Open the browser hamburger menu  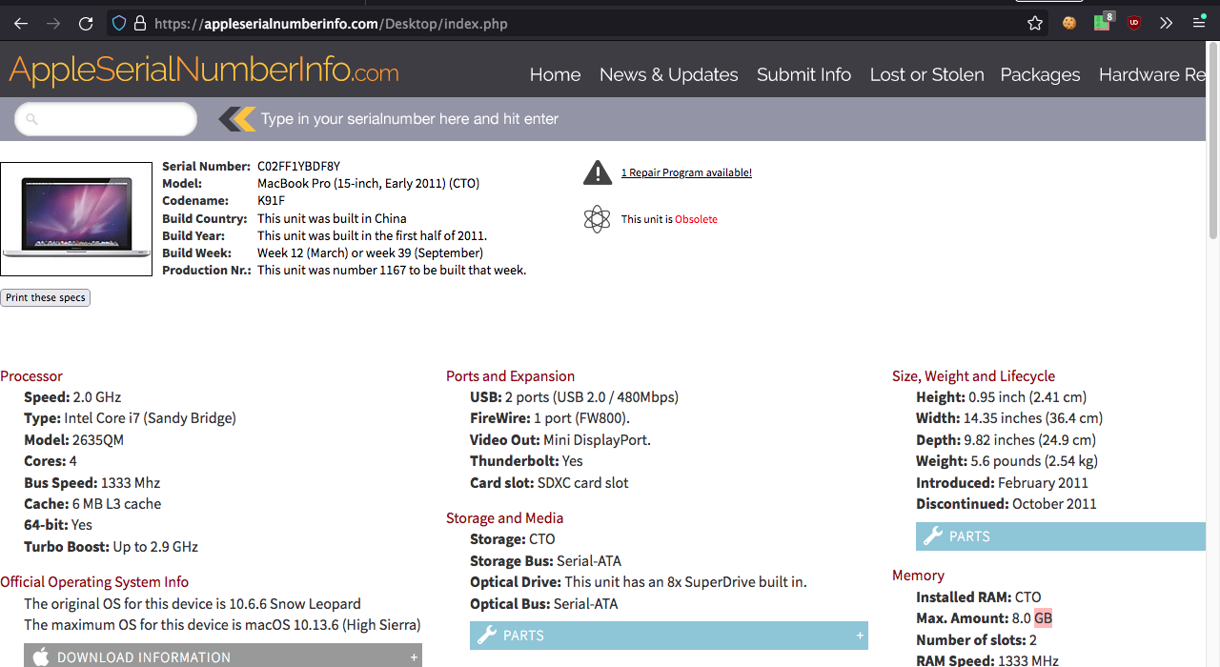1199,23
